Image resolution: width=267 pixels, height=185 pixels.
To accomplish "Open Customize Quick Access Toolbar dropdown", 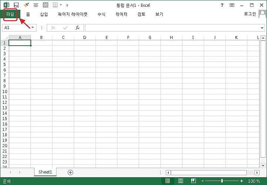I will [x=67, y=5].
